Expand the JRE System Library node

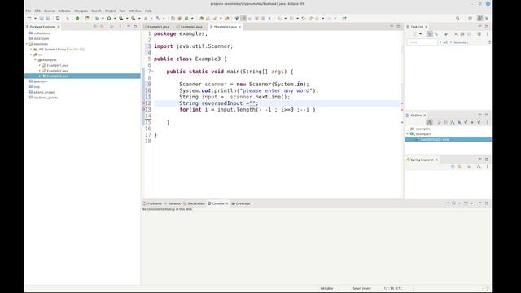(31, 49)
